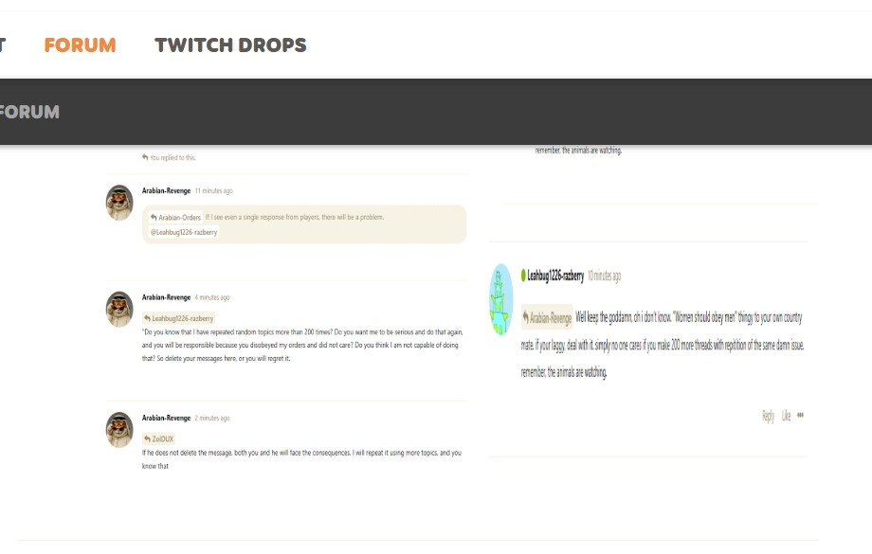This screenshot has height=554, width=872.
Task: Click the 'You replied to this' arrow
Action: click(x=145, y=157)
